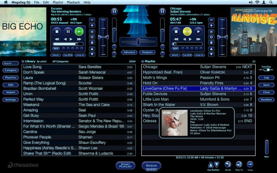Screen dimensions: 277x173
Task: Click the Break icon
Action: coord(228,165)
